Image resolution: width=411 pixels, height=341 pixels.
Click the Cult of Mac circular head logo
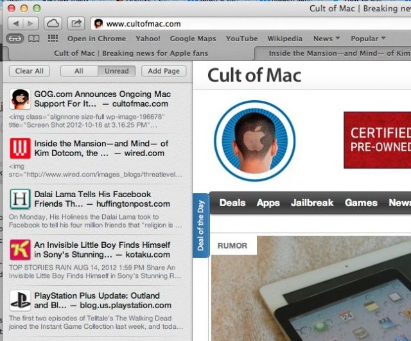tap(255, 141)
